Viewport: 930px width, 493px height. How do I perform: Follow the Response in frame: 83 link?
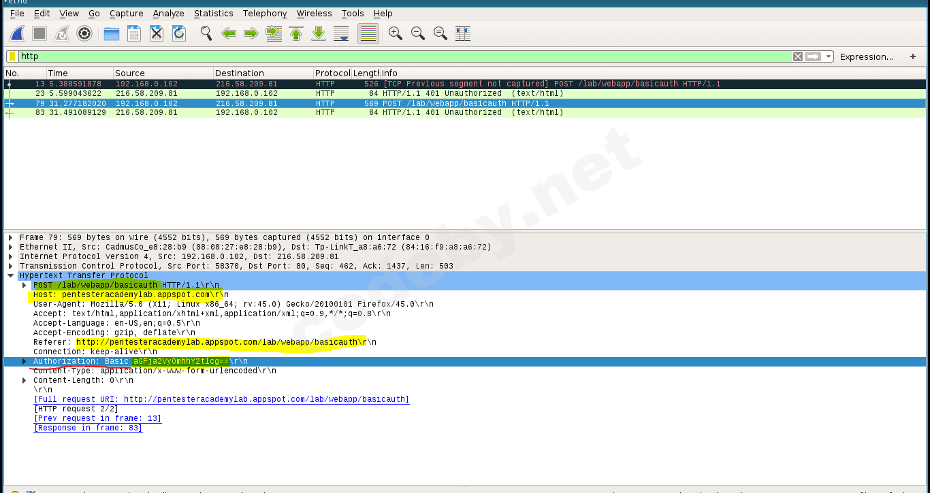pyautogui.click(x=88, y=428)
